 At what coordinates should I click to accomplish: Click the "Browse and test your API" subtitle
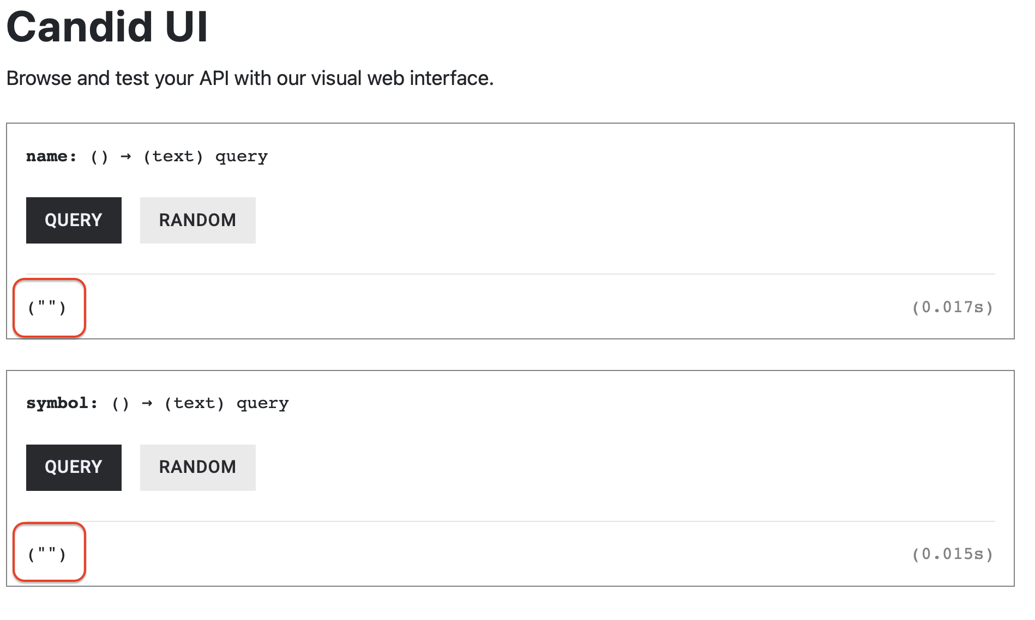tap(250, 78)
